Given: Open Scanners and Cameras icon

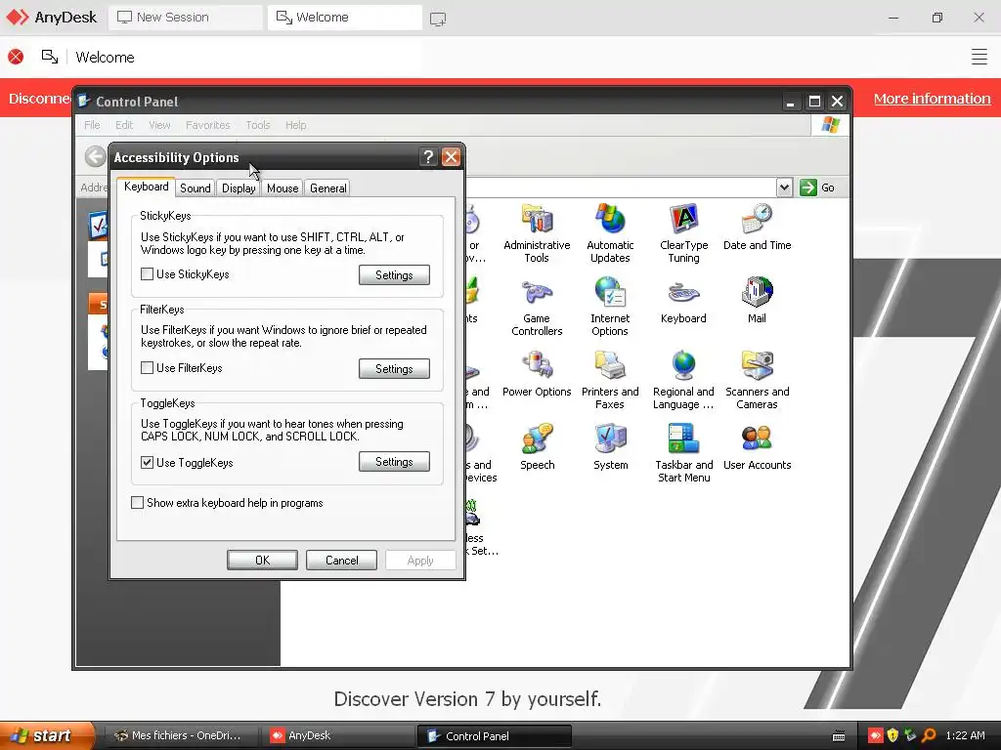Looking at the screenshot, I should pos(757,380).
